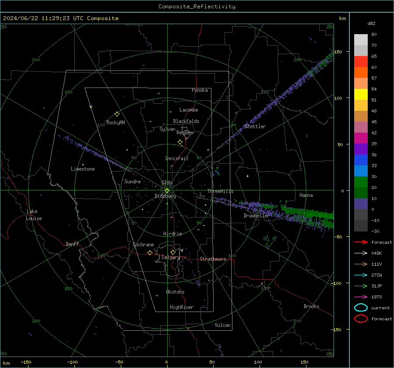Select the red 65 dBZ swatch
Screen dimensions: 394x368
click(361, 61)
